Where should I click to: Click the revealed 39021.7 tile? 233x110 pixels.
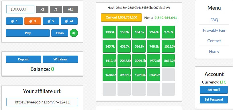(124, 75)
